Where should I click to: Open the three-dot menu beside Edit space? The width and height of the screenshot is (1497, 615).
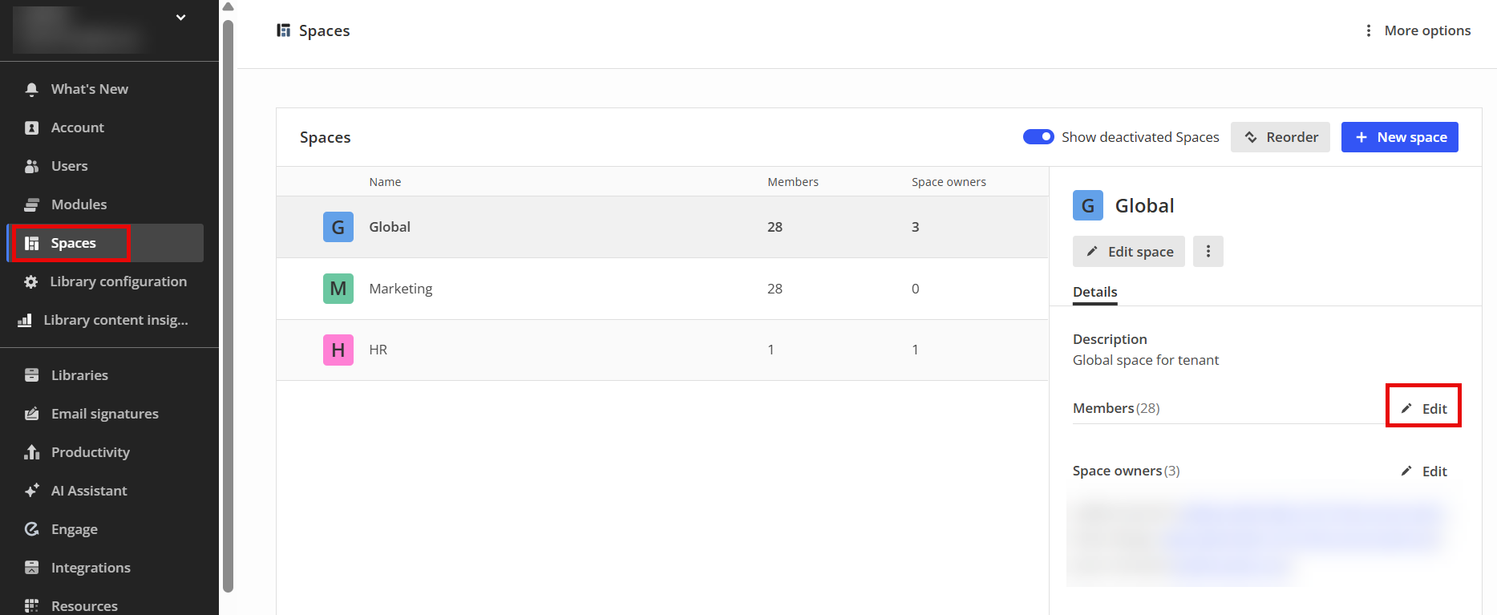pyautogui.click(x=1208, y=252)
